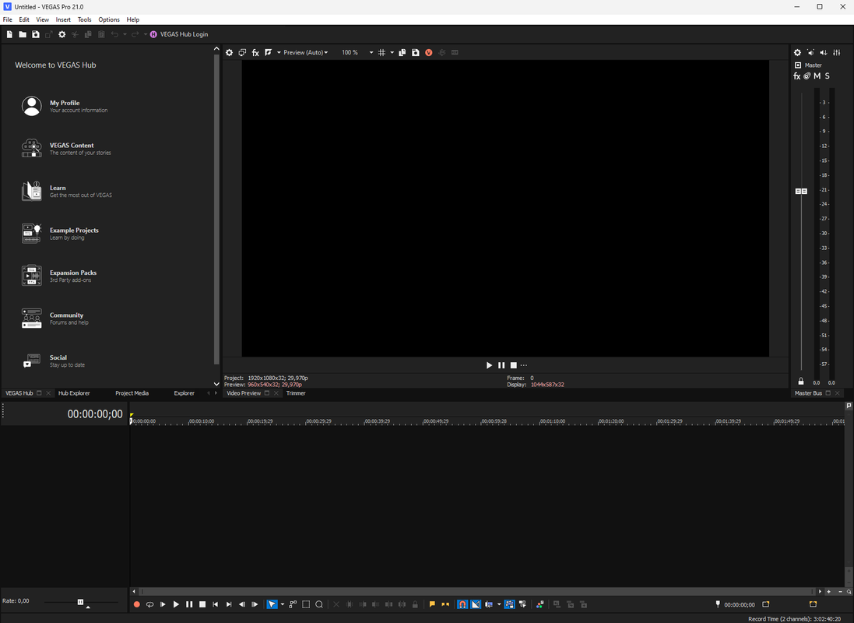The image size is (854, 623).
Task: Open the undo history dropdown arrow
Action: click(125, 34)
